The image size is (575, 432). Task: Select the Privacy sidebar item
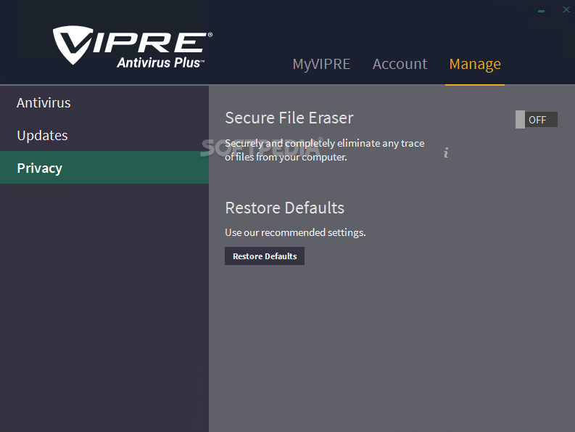(104, 168)
